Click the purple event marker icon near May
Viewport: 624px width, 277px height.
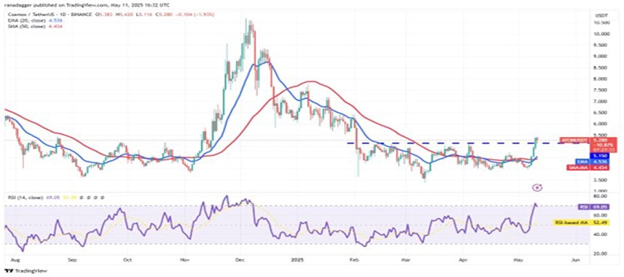[538, 186]
